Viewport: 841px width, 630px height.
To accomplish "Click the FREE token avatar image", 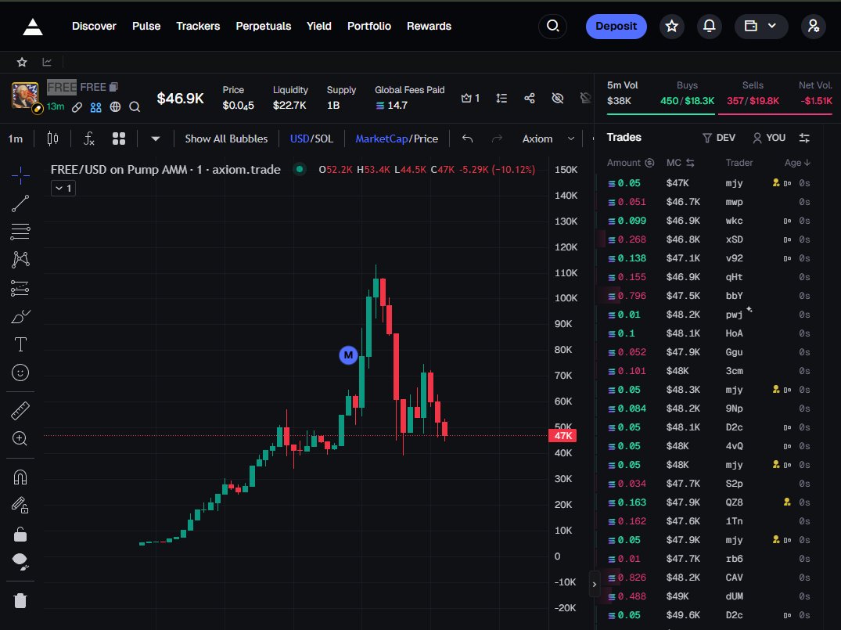I will (25, 95).
